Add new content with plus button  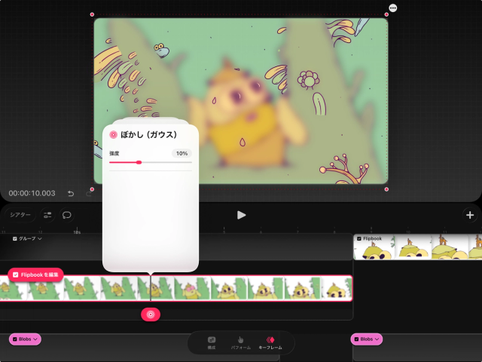[470, 215]
